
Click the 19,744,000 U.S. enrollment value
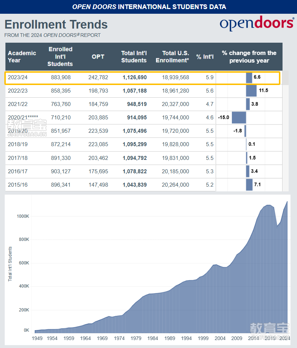[175, 118]
